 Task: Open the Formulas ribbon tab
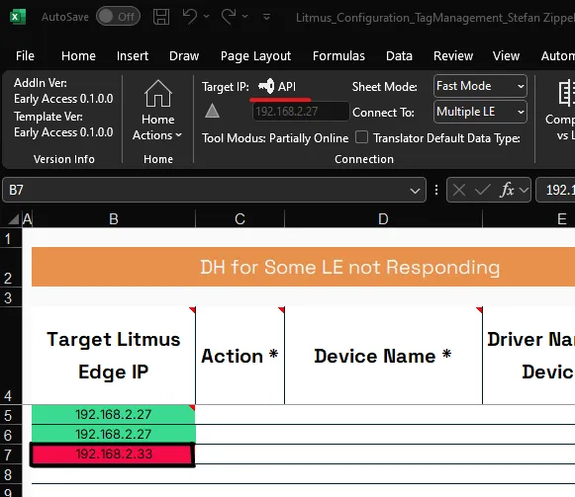coord(338,56)
